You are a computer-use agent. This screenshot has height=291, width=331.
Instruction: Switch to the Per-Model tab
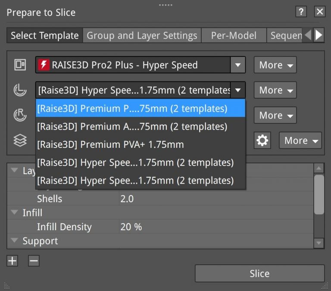click(x=234, y=35)
